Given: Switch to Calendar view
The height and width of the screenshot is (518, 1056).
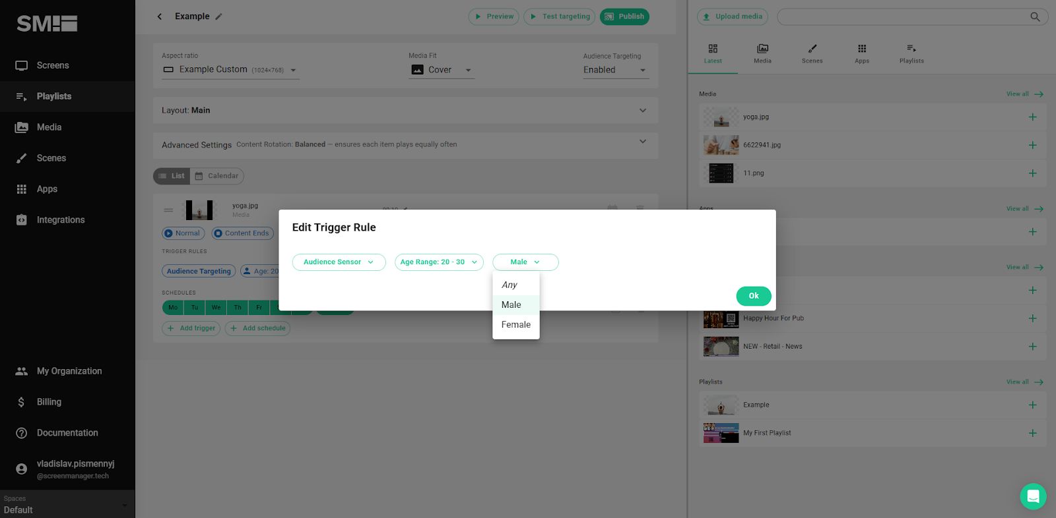Looking at the screenshot, I should pos(217,176).
